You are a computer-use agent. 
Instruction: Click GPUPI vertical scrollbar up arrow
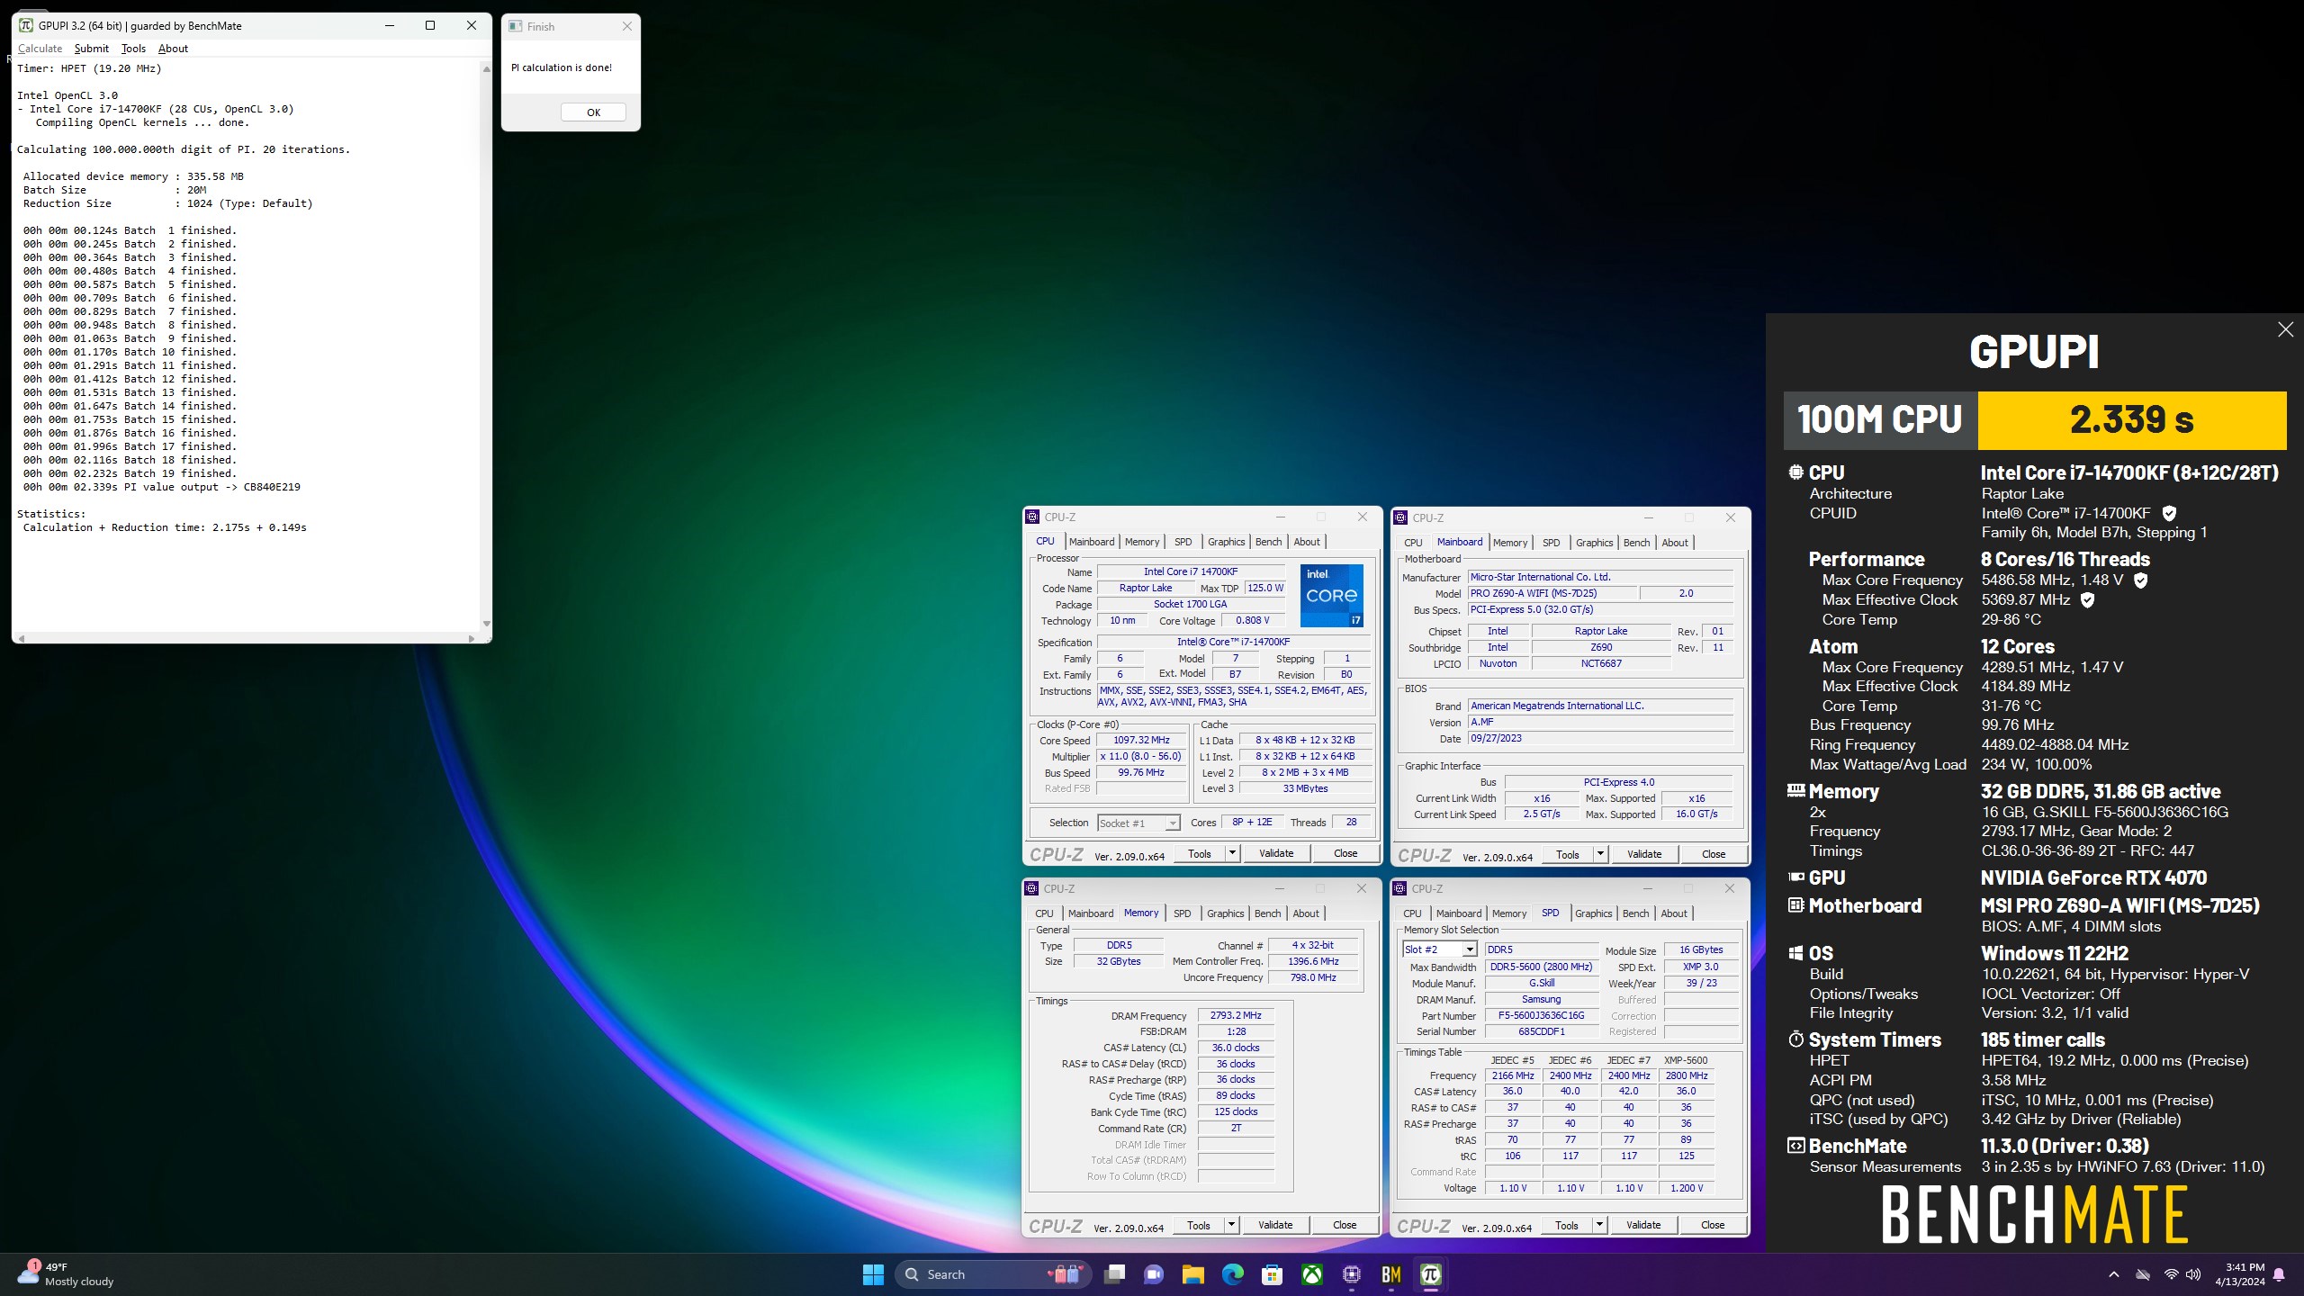(x=487, y=68)
